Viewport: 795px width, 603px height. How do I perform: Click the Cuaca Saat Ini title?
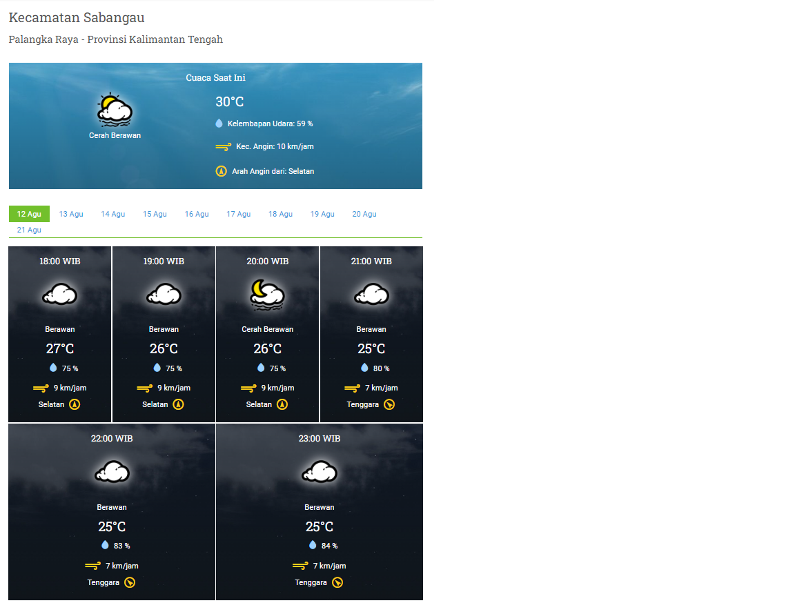point(215,77)
